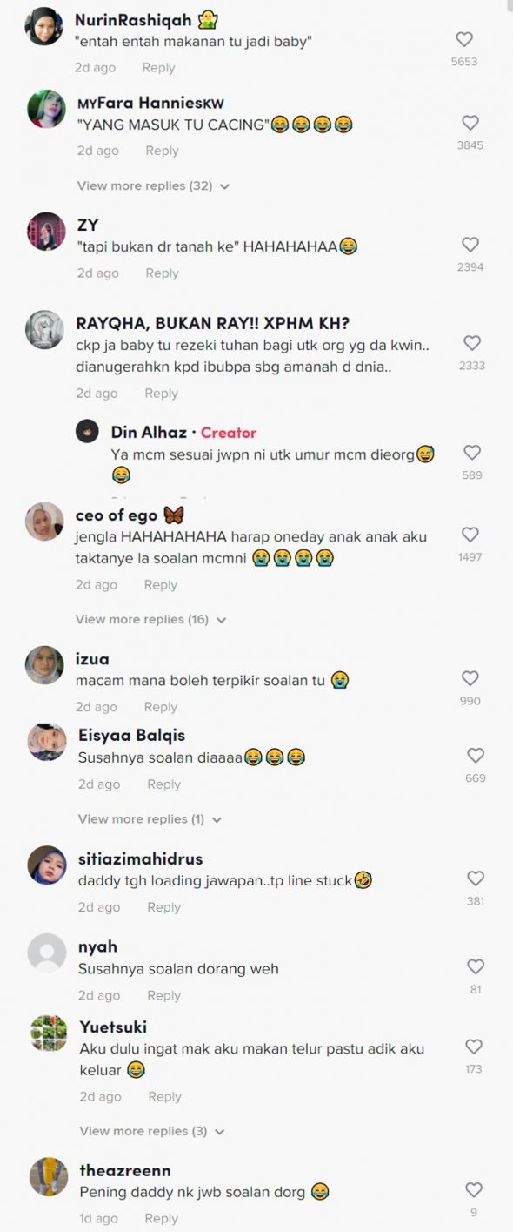Like NurinRashiqah's comment with the heart icon
This screenshot has height=1232, width=513.
tap(464, 39)
